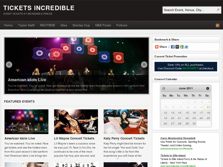Viewport: 223px width, 167px height.
Task: Open Taylor Swift page
Action: click(x=26, y=25)
